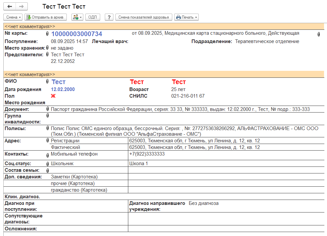Click paperclip icon beside Соц.статус
Image resolution: width=327 pixels, height=236 pixels.
pyautogui.click(x=47, y=164)
